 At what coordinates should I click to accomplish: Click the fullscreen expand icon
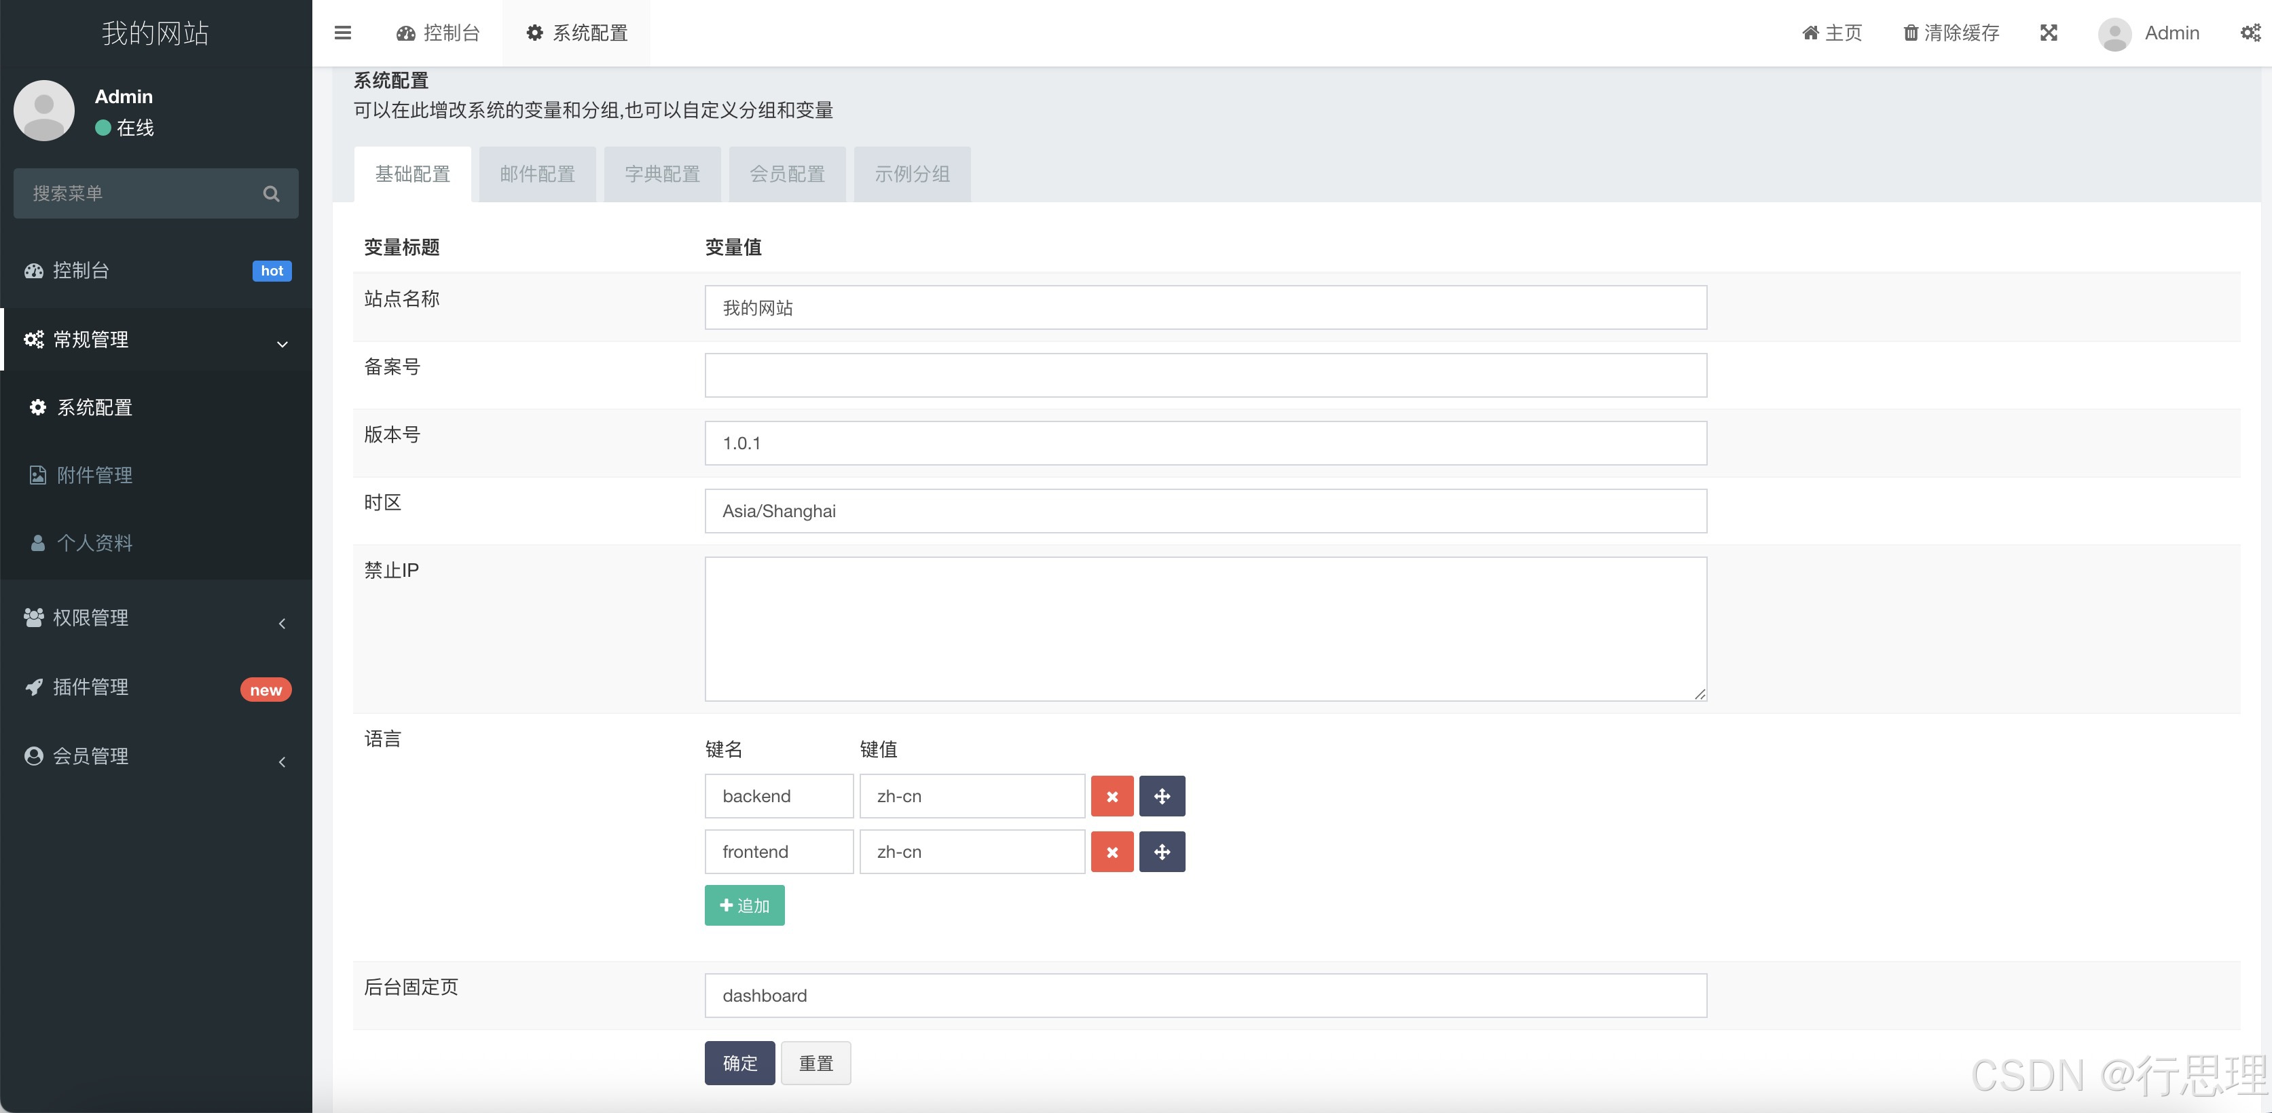point(2048,33)
